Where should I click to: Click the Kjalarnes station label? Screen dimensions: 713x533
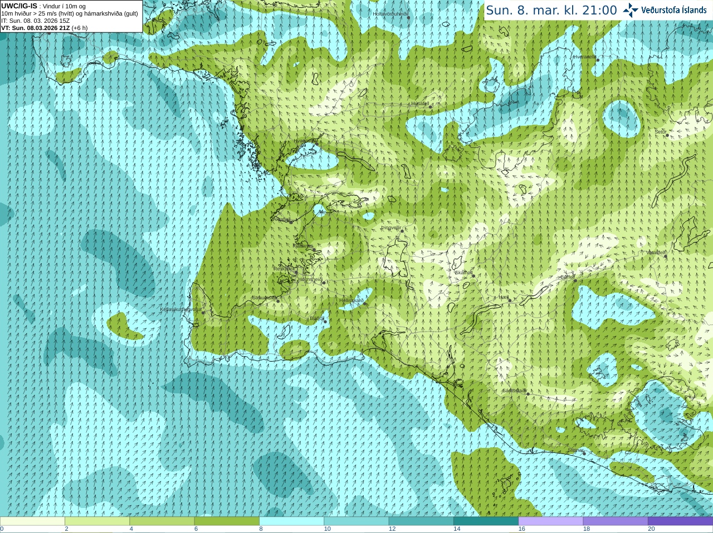[303, 245]
